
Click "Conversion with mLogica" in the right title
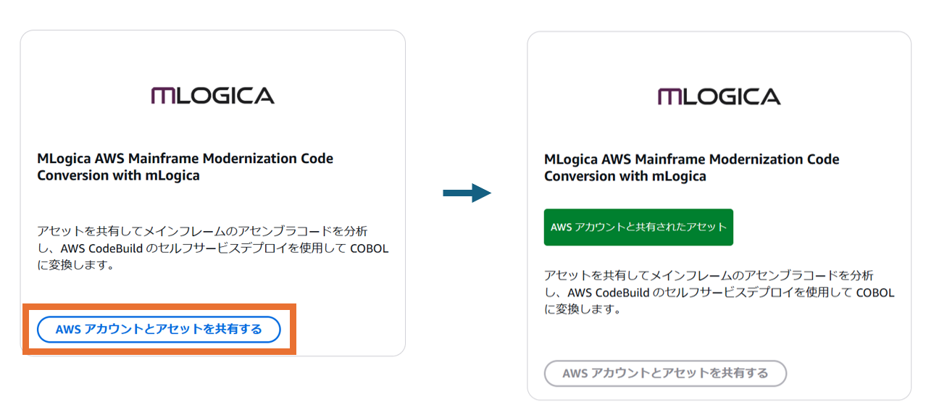(625, 176)
